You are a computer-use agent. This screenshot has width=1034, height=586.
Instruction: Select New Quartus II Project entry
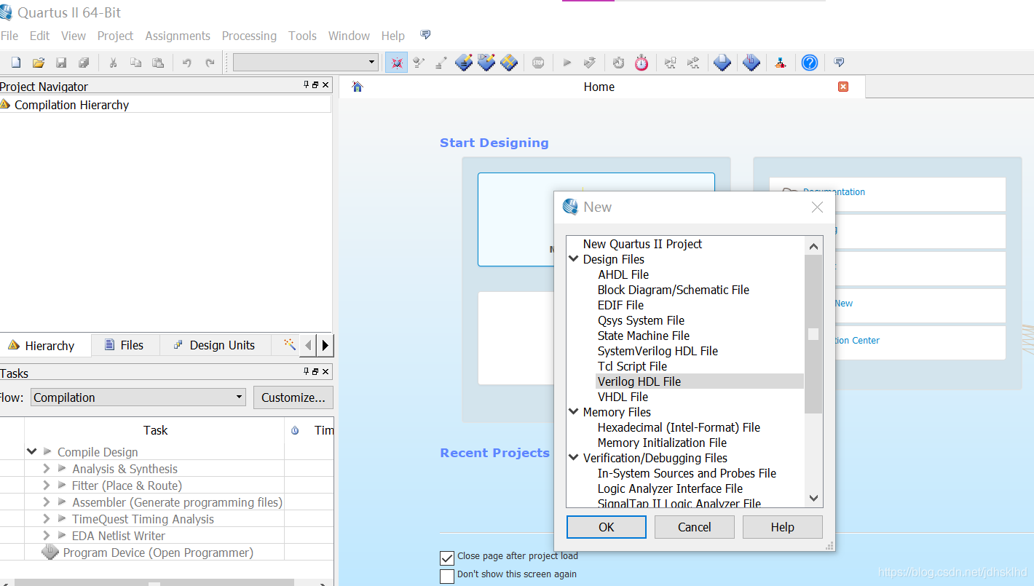pyautogui.click(x=642, y=244)
